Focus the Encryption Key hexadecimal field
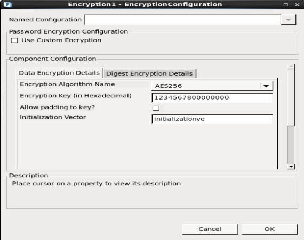The image size is (304, 240). pos(212,98)
